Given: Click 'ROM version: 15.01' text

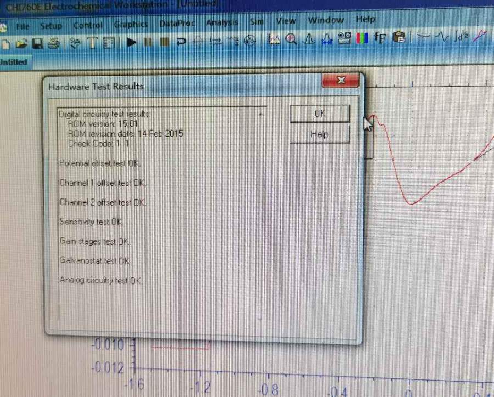Looking at the screenshot, I should (x=103, y=124).
